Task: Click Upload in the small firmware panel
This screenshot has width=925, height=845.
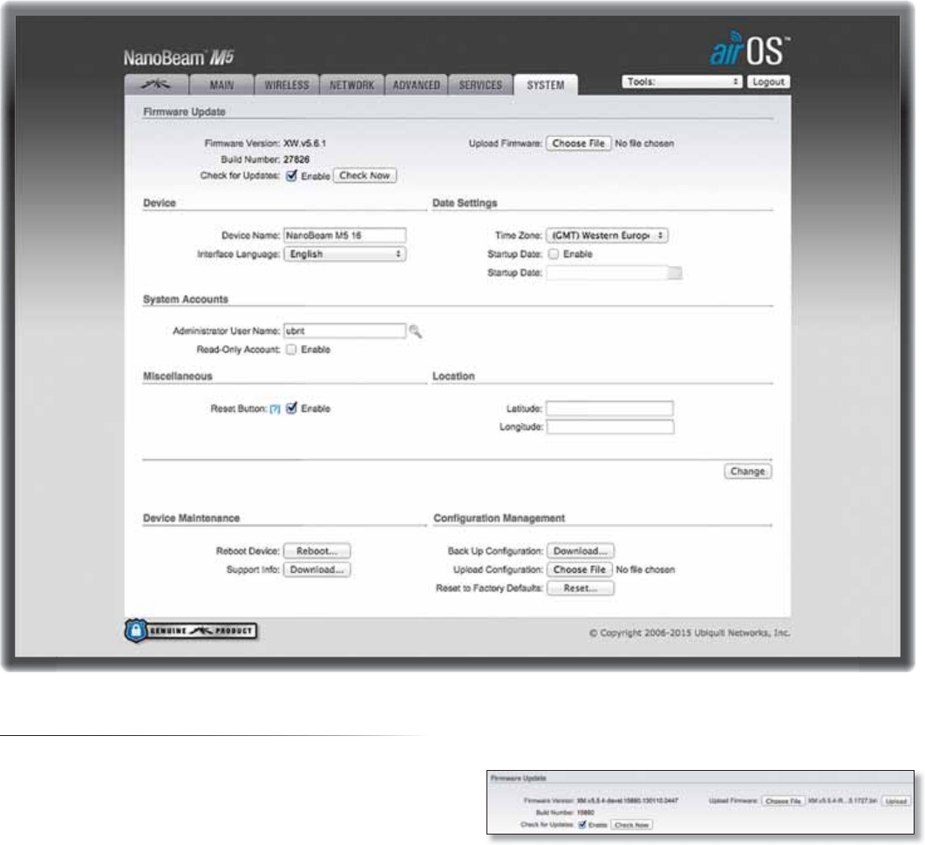Action: click(896, 801)
